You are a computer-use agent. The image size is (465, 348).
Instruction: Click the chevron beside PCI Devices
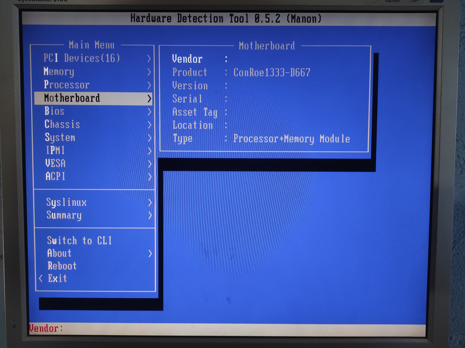click(x=149, y=59)
